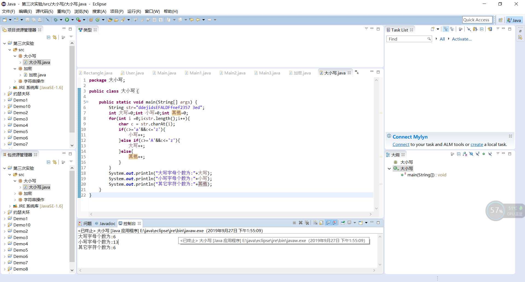Click Clear Console icon

(x=315, y=223)
